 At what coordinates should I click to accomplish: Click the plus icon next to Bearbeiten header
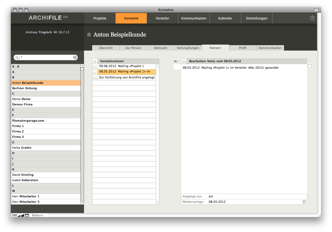(184, 61)
